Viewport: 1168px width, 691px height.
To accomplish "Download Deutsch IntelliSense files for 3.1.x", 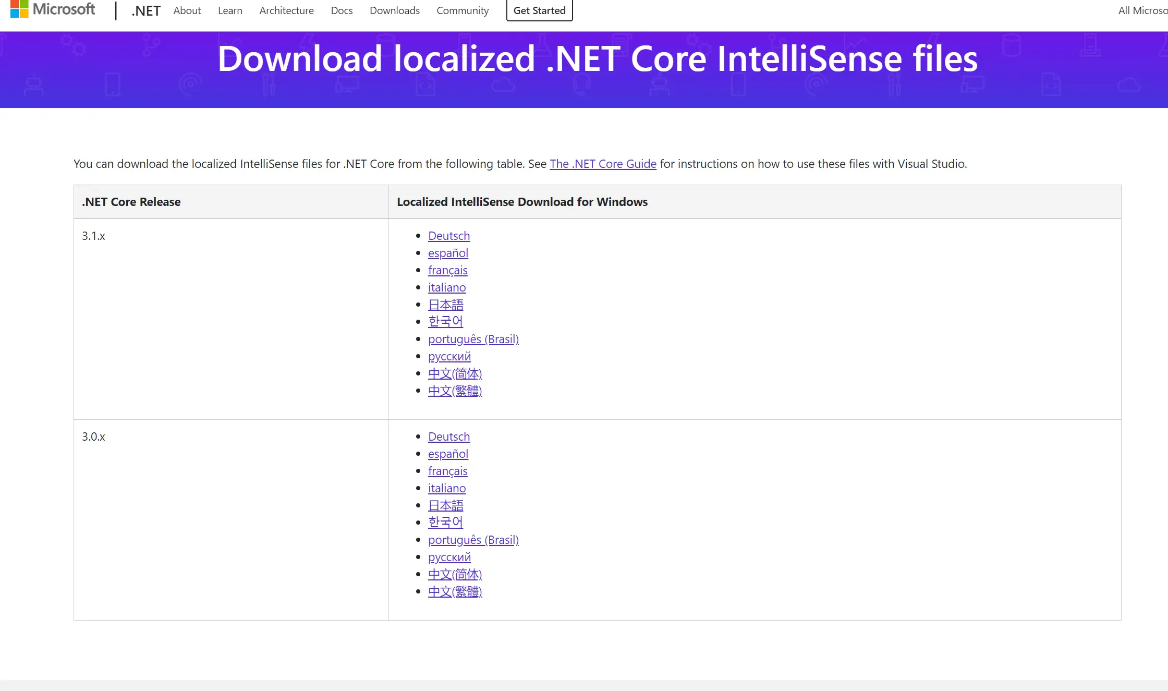I will click(x=449, y=236).
